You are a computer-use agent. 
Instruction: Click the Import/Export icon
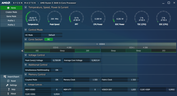click(5, 77)
